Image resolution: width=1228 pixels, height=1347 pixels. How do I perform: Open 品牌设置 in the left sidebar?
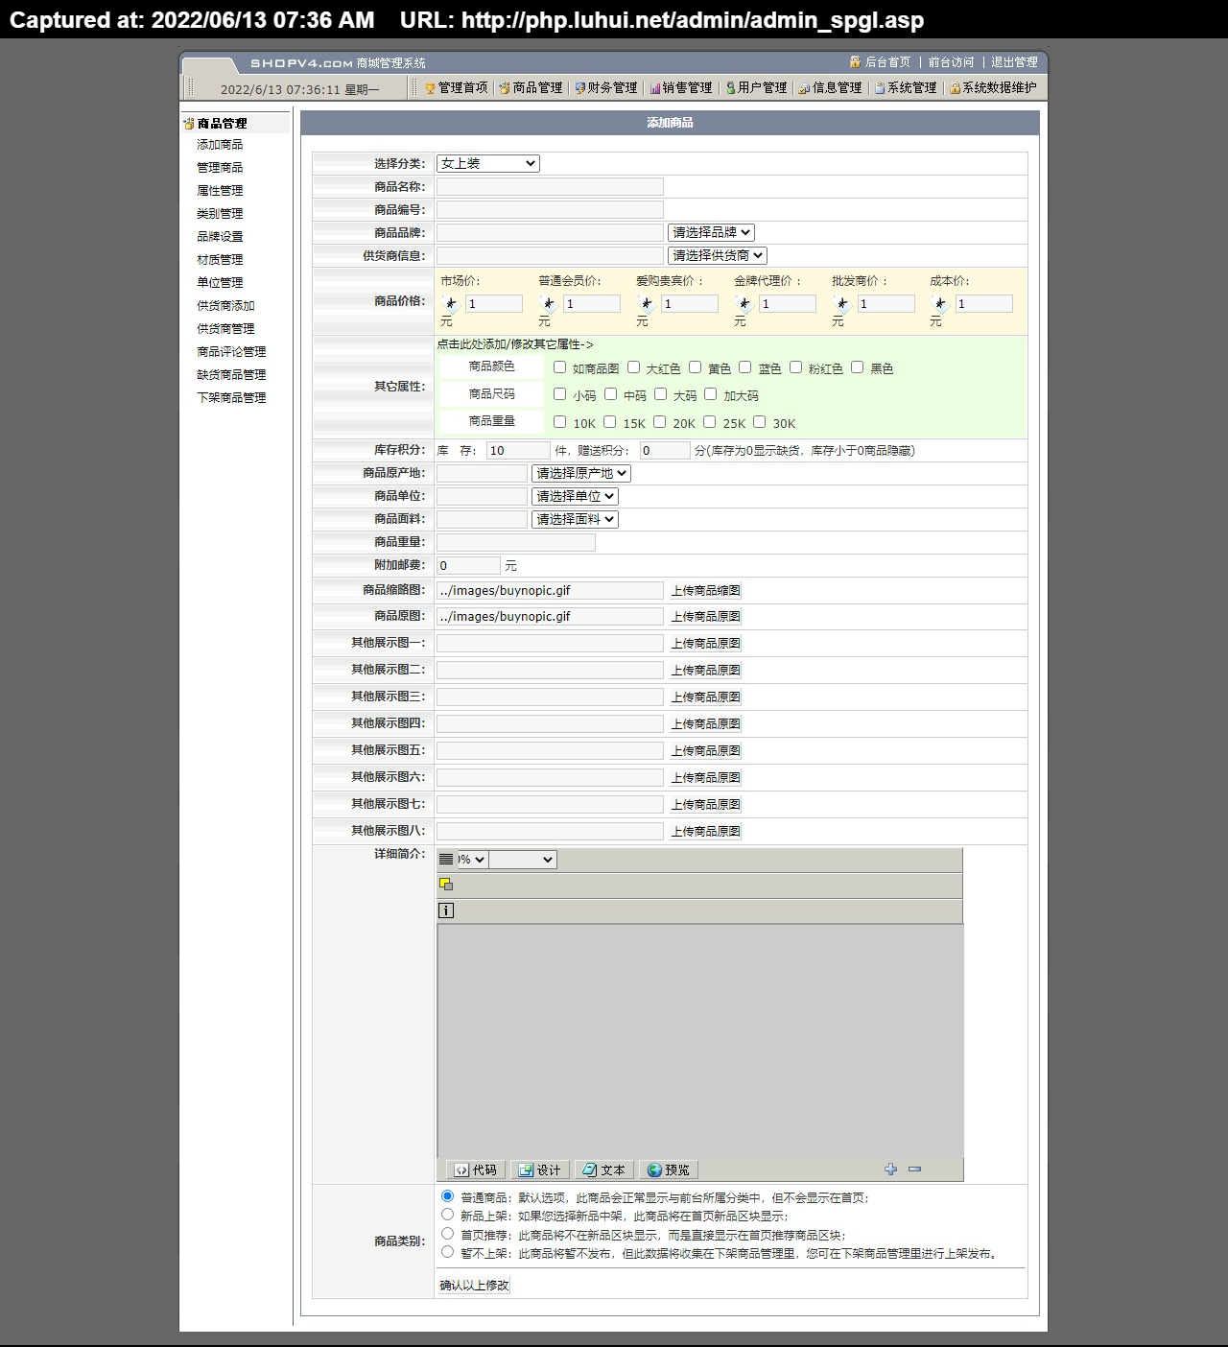[x=220, y=237]
